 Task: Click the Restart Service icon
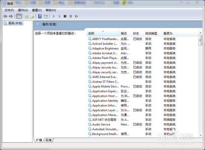(77, 16)
